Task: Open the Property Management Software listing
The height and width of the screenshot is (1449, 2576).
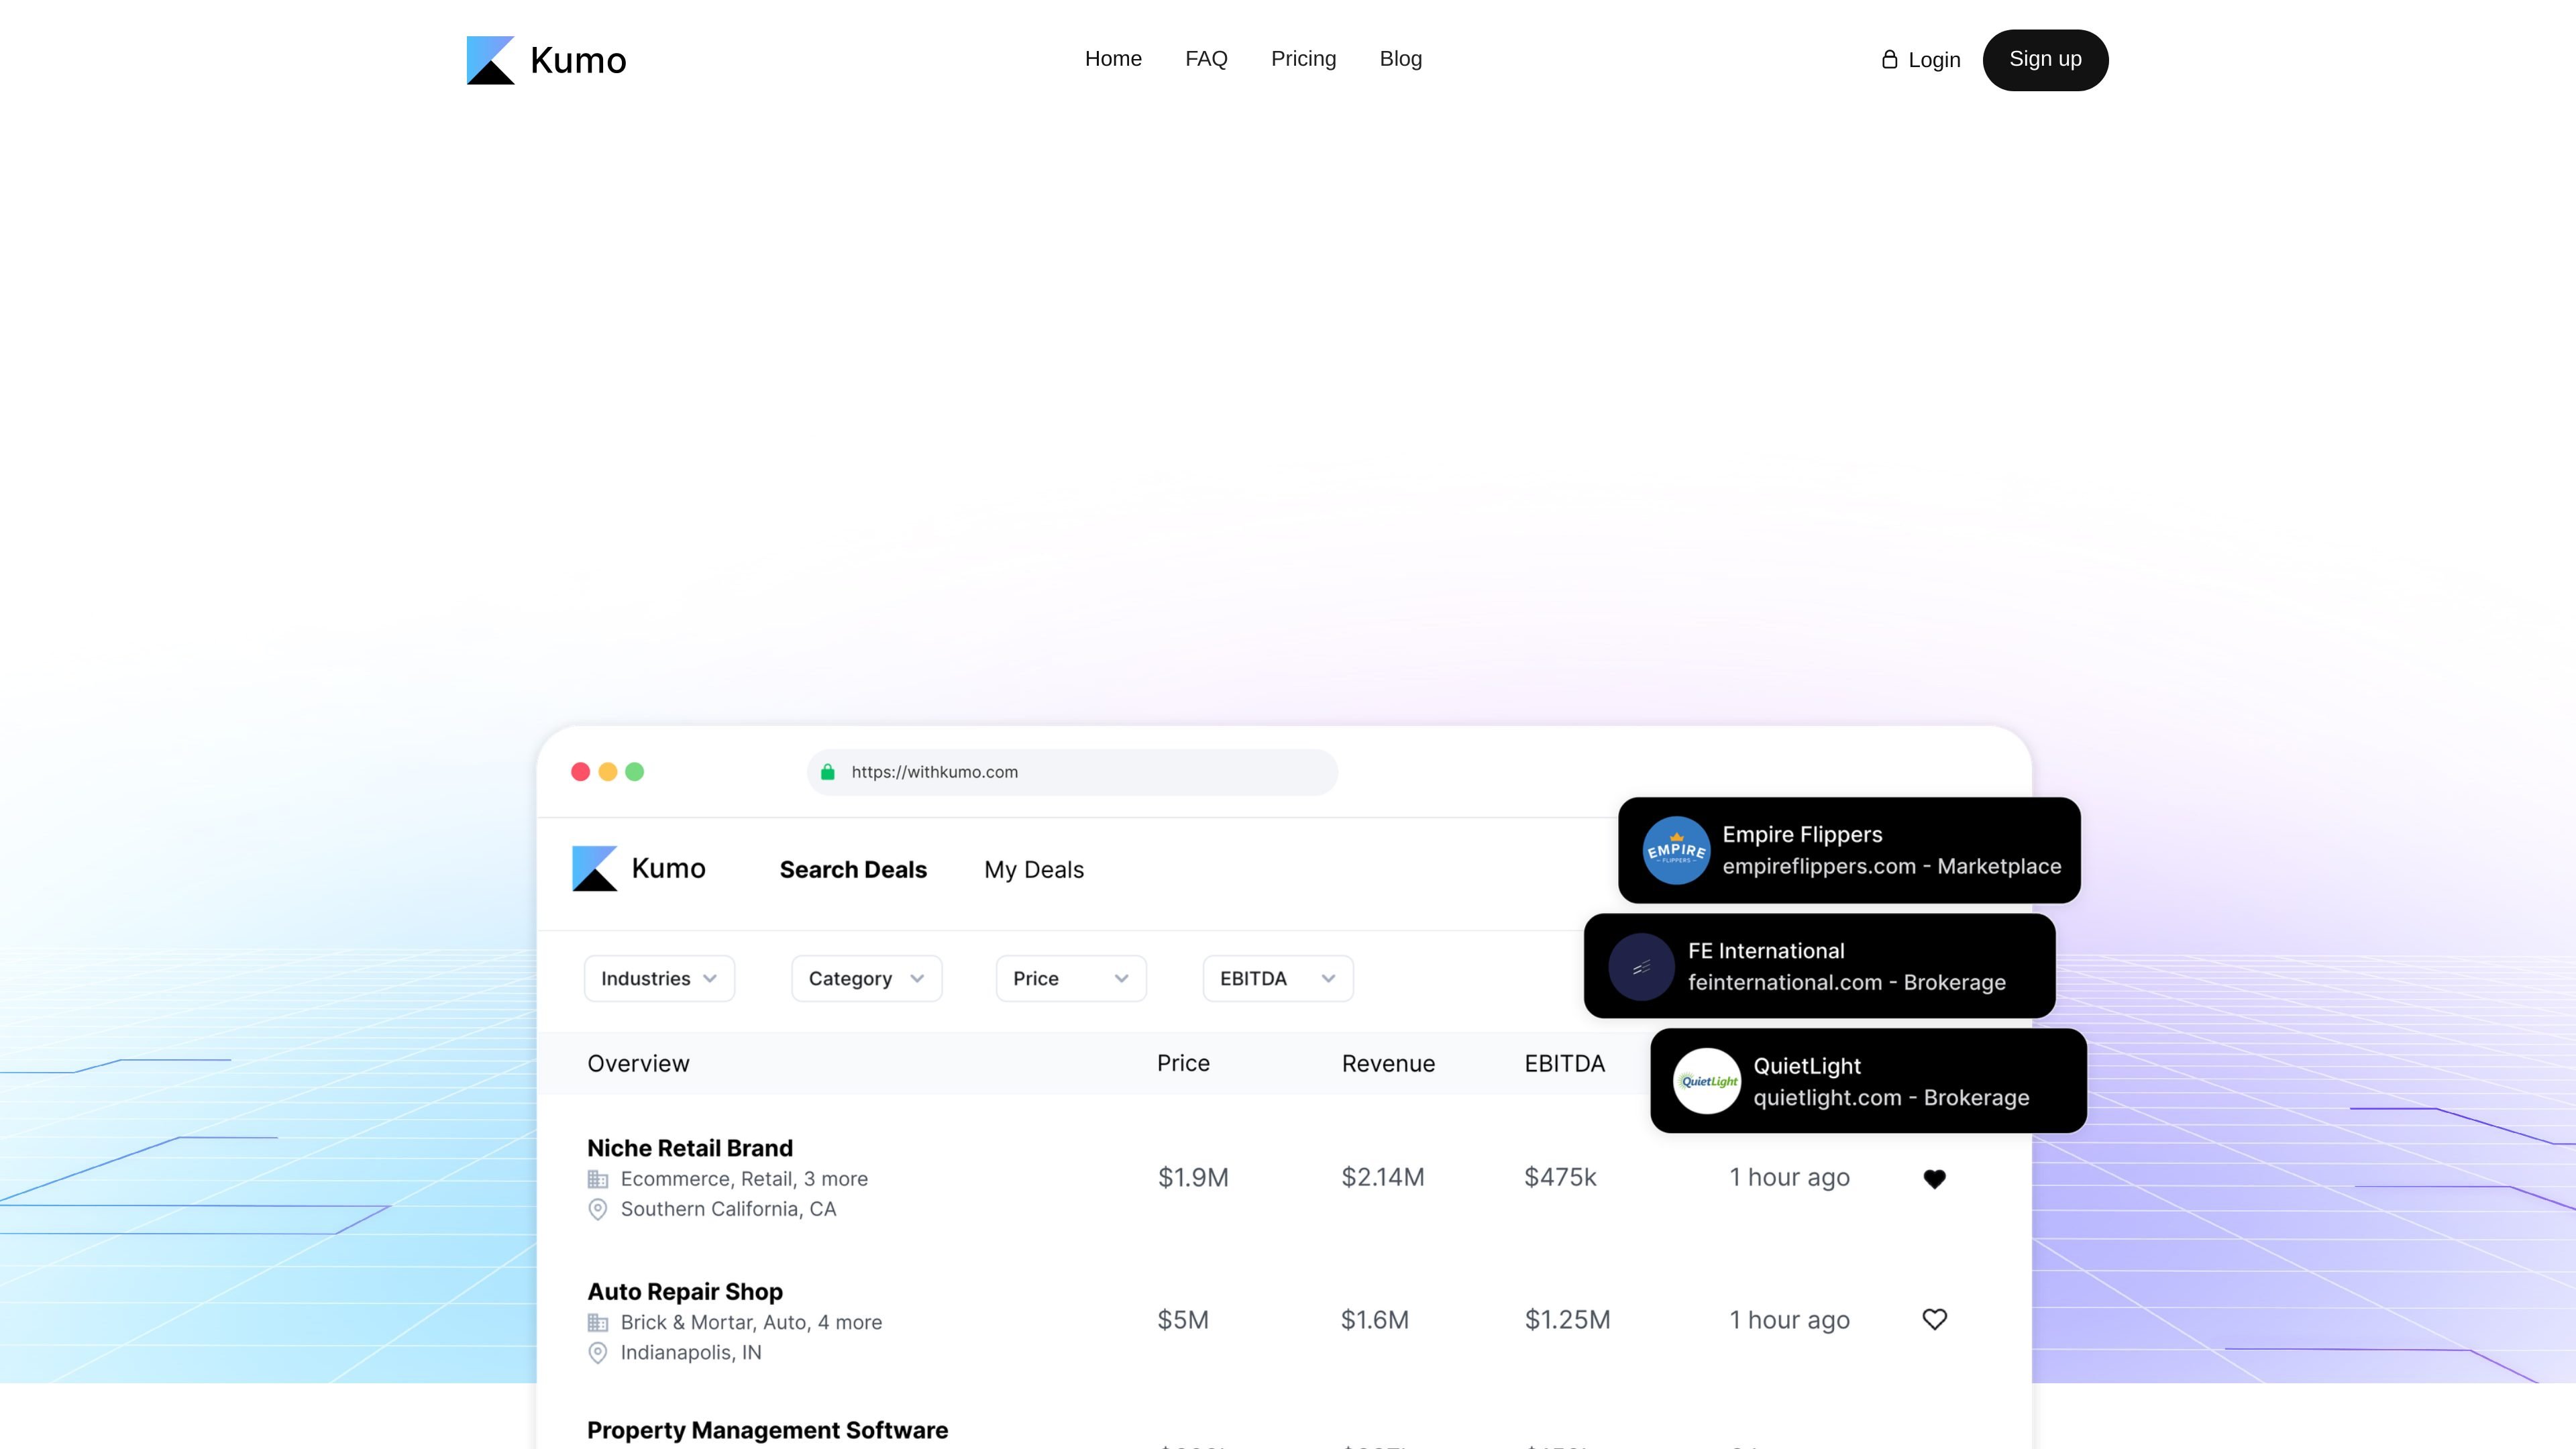Action: (x=767, y=1431)
